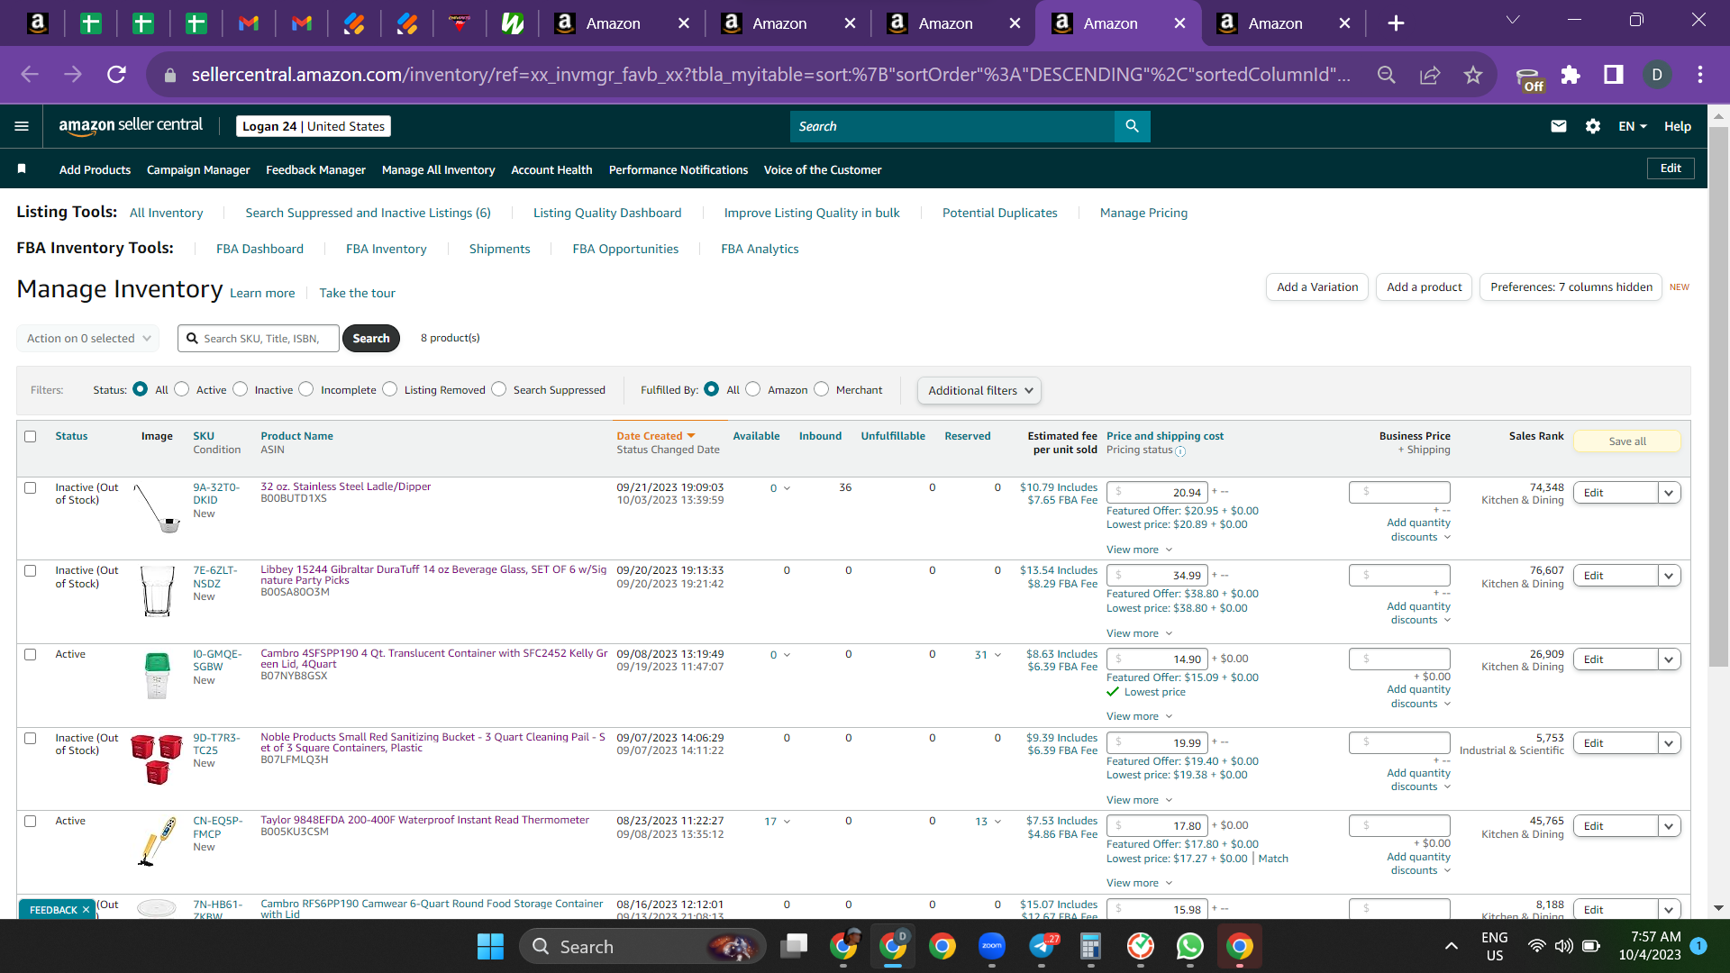
Task: Expand the Additional filters dropdown
Action: (979, 390)
